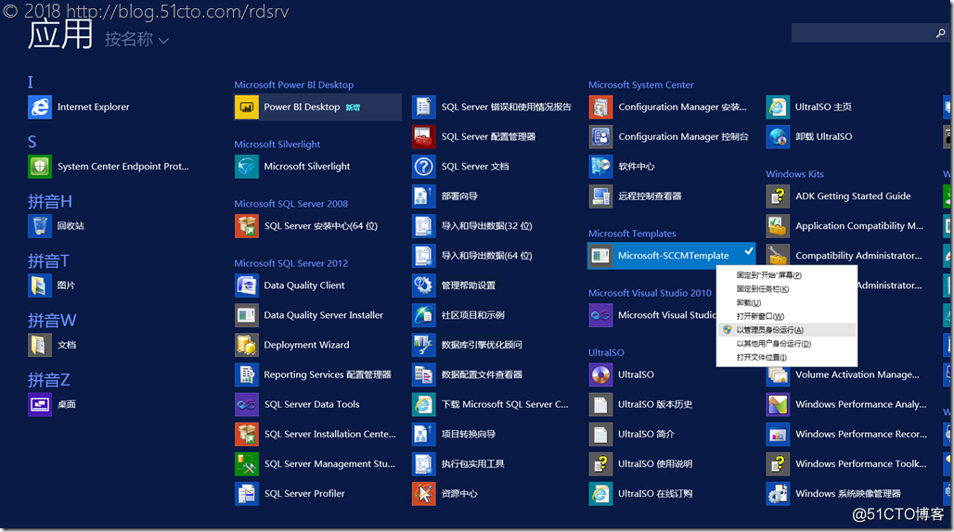Click the Microsoft SQL Server 2012 group header
This screenshot has height=532, width=954.
pos(290,263)
